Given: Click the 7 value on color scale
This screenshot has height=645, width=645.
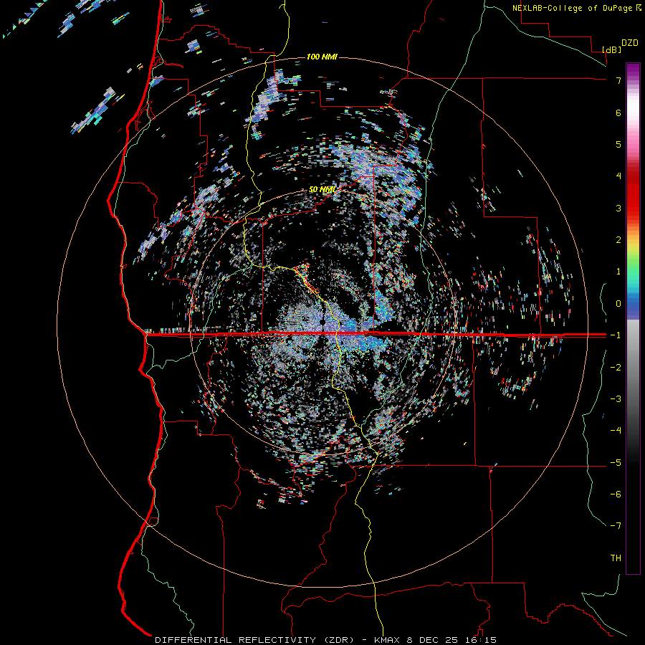Looking at the screenshot, I should click(618, 80).
